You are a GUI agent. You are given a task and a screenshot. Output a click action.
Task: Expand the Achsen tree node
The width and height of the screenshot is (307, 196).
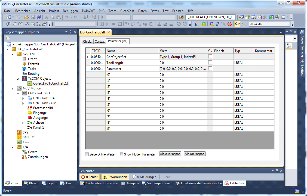[x=23, y=123]
